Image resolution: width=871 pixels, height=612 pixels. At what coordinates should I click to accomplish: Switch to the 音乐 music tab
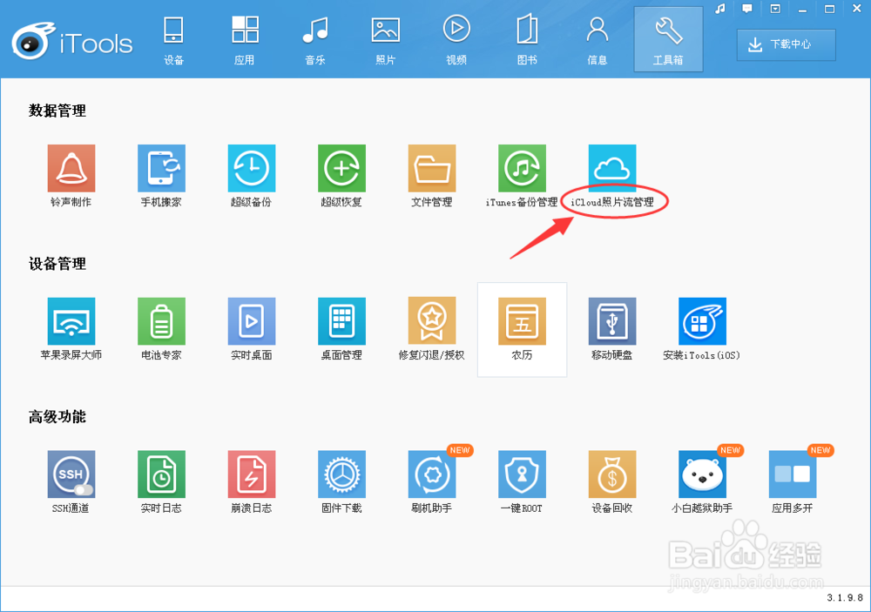click(x=315, y=39)
